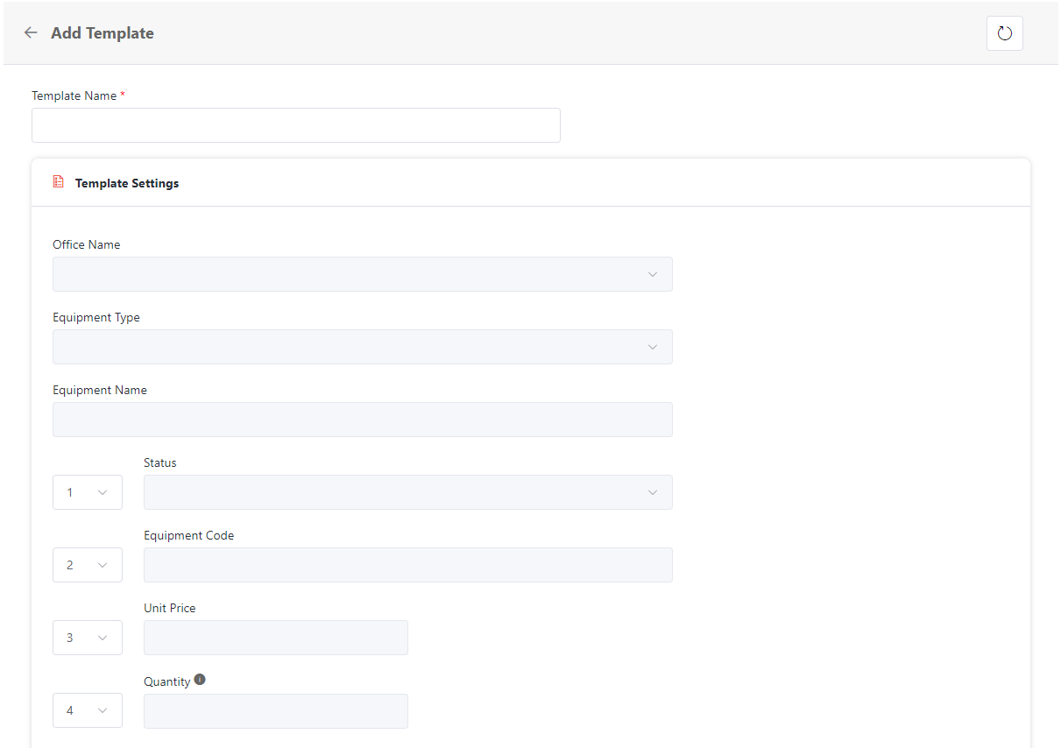Open the Equipment Type dropdown
Viewport: 1061px width, 748px height.
(x=362, y=347)
